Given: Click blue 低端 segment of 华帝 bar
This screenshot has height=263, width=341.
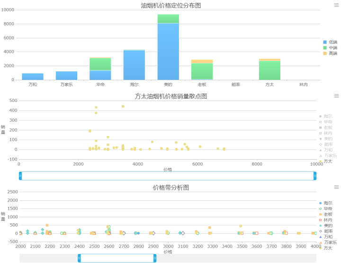Looking at the screenshot, I should point(100,75).
